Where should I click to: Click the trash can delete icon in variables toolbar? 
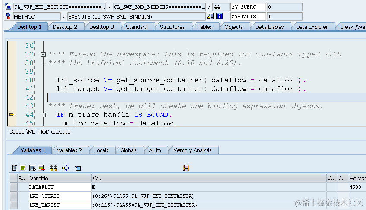(14, 168)
